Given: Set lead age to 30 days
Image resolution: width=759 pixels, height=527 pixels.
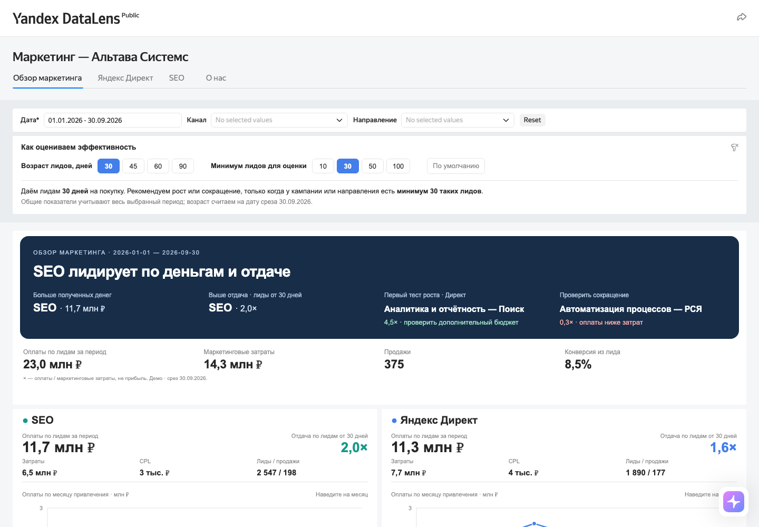Looking at the screenshot, I should (x=109, y=166).
